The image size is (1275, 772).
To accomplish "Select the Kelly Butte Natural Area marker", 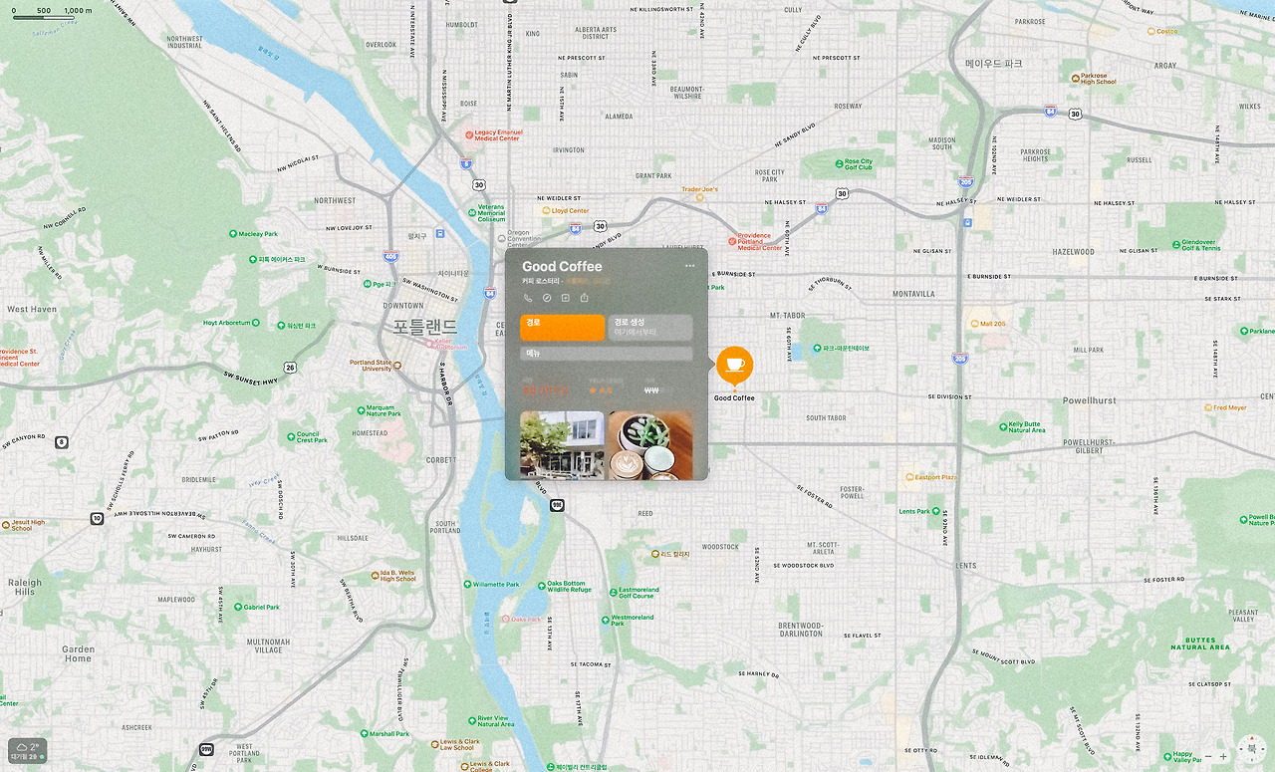I will 1002,425.
